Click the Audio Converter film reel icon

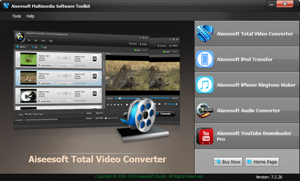click(x=204, y=110)
